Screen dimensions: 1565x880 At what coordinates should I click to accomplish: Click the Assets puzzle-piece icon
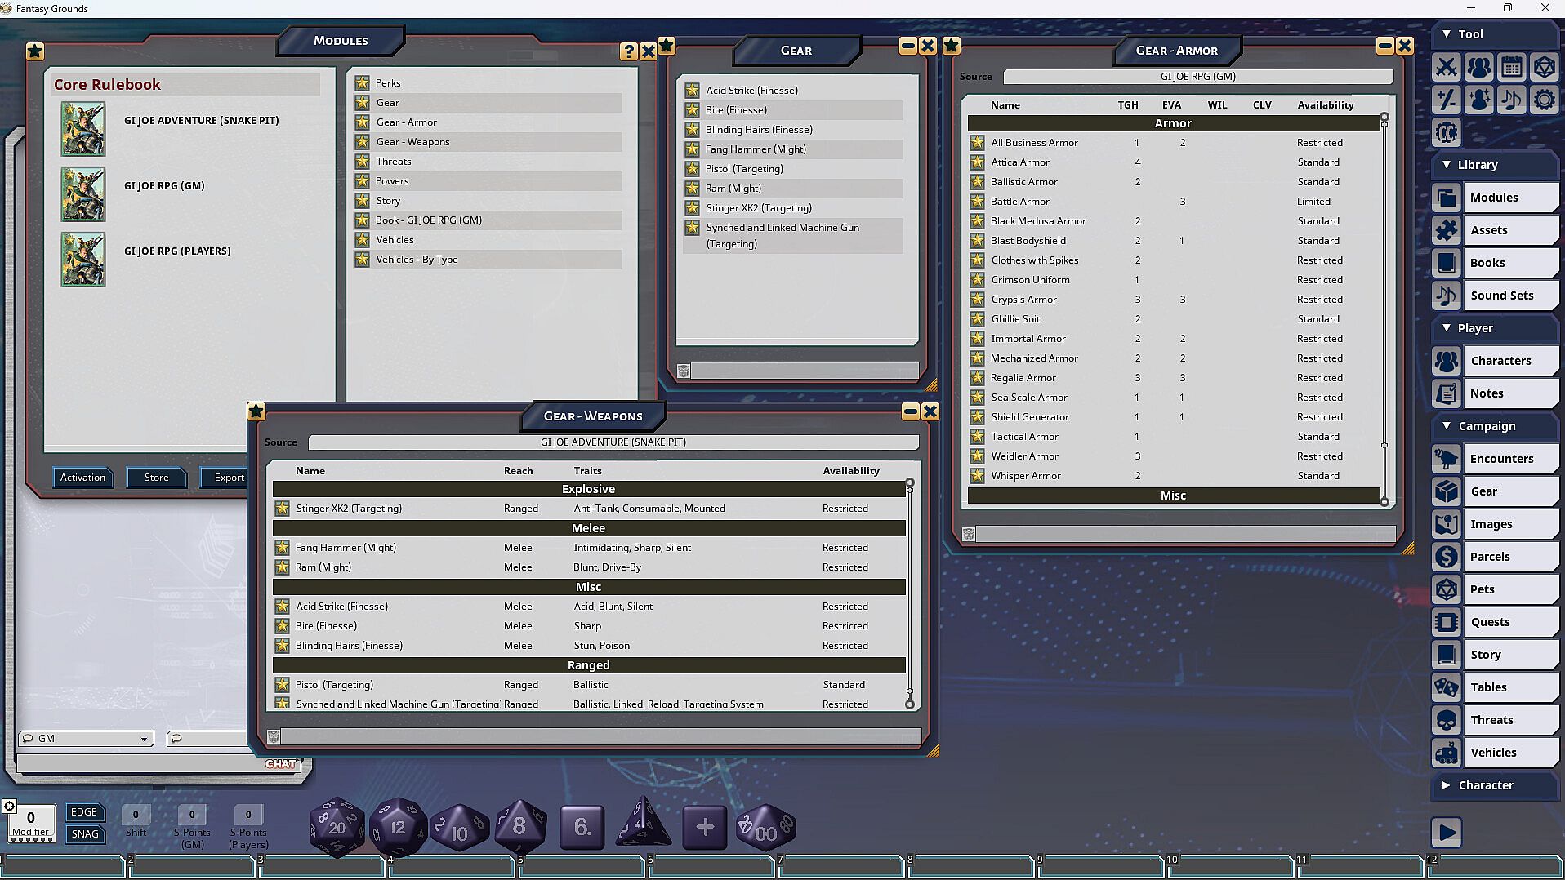pyautogui.click(x=1447, y=230)
